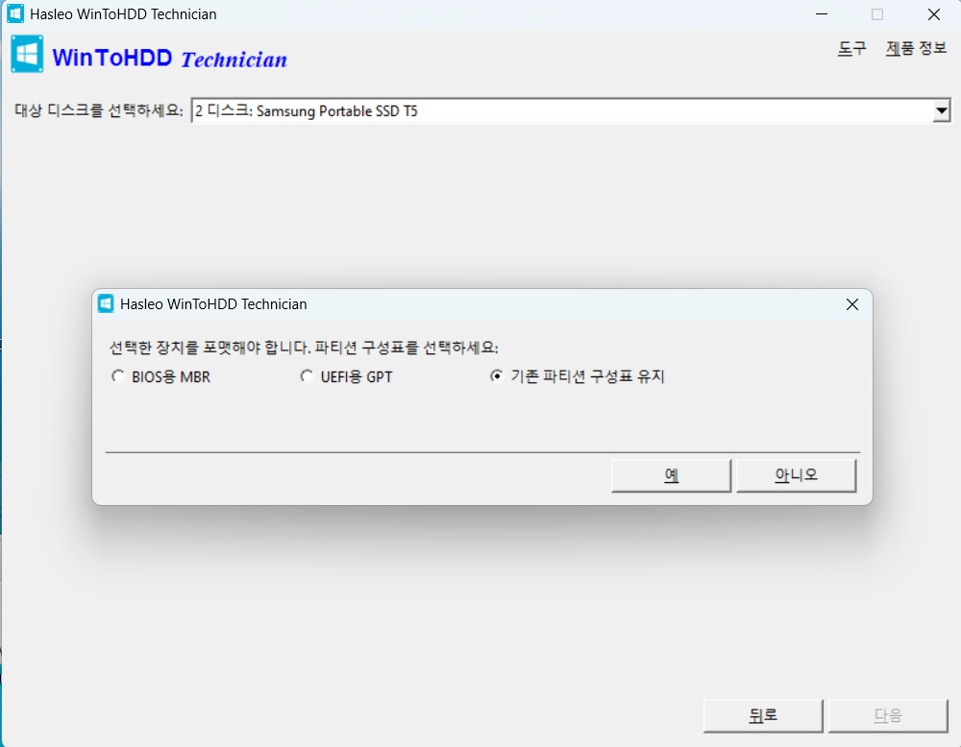The image size is (961, 747).
Task: Close the main WinToHDD window
Action: pos(933,14)
